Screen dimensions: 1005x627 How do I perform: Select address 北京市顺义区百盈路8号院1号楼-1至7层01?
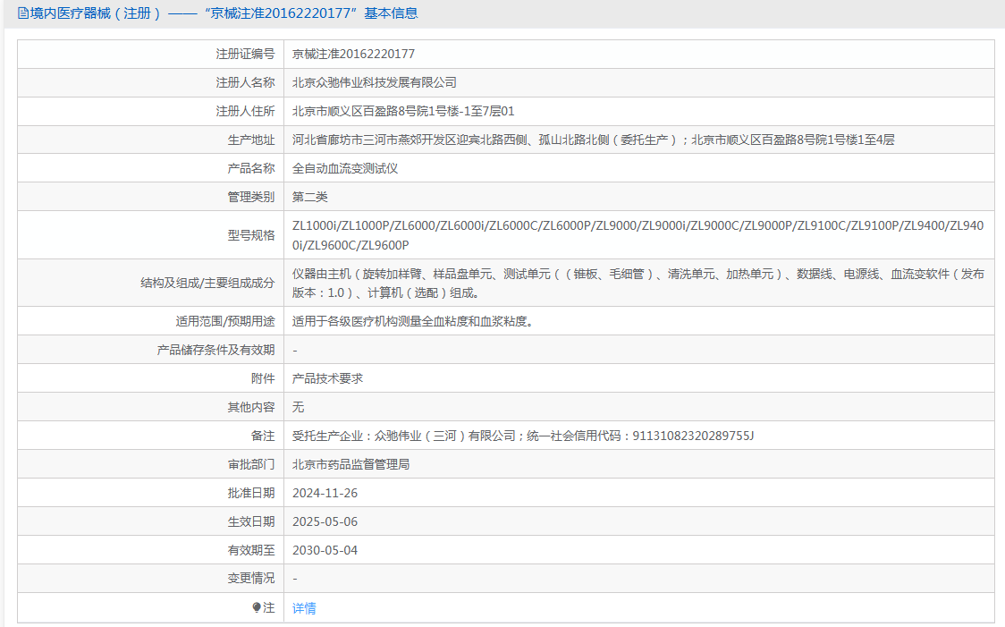[x=403, y=112]
